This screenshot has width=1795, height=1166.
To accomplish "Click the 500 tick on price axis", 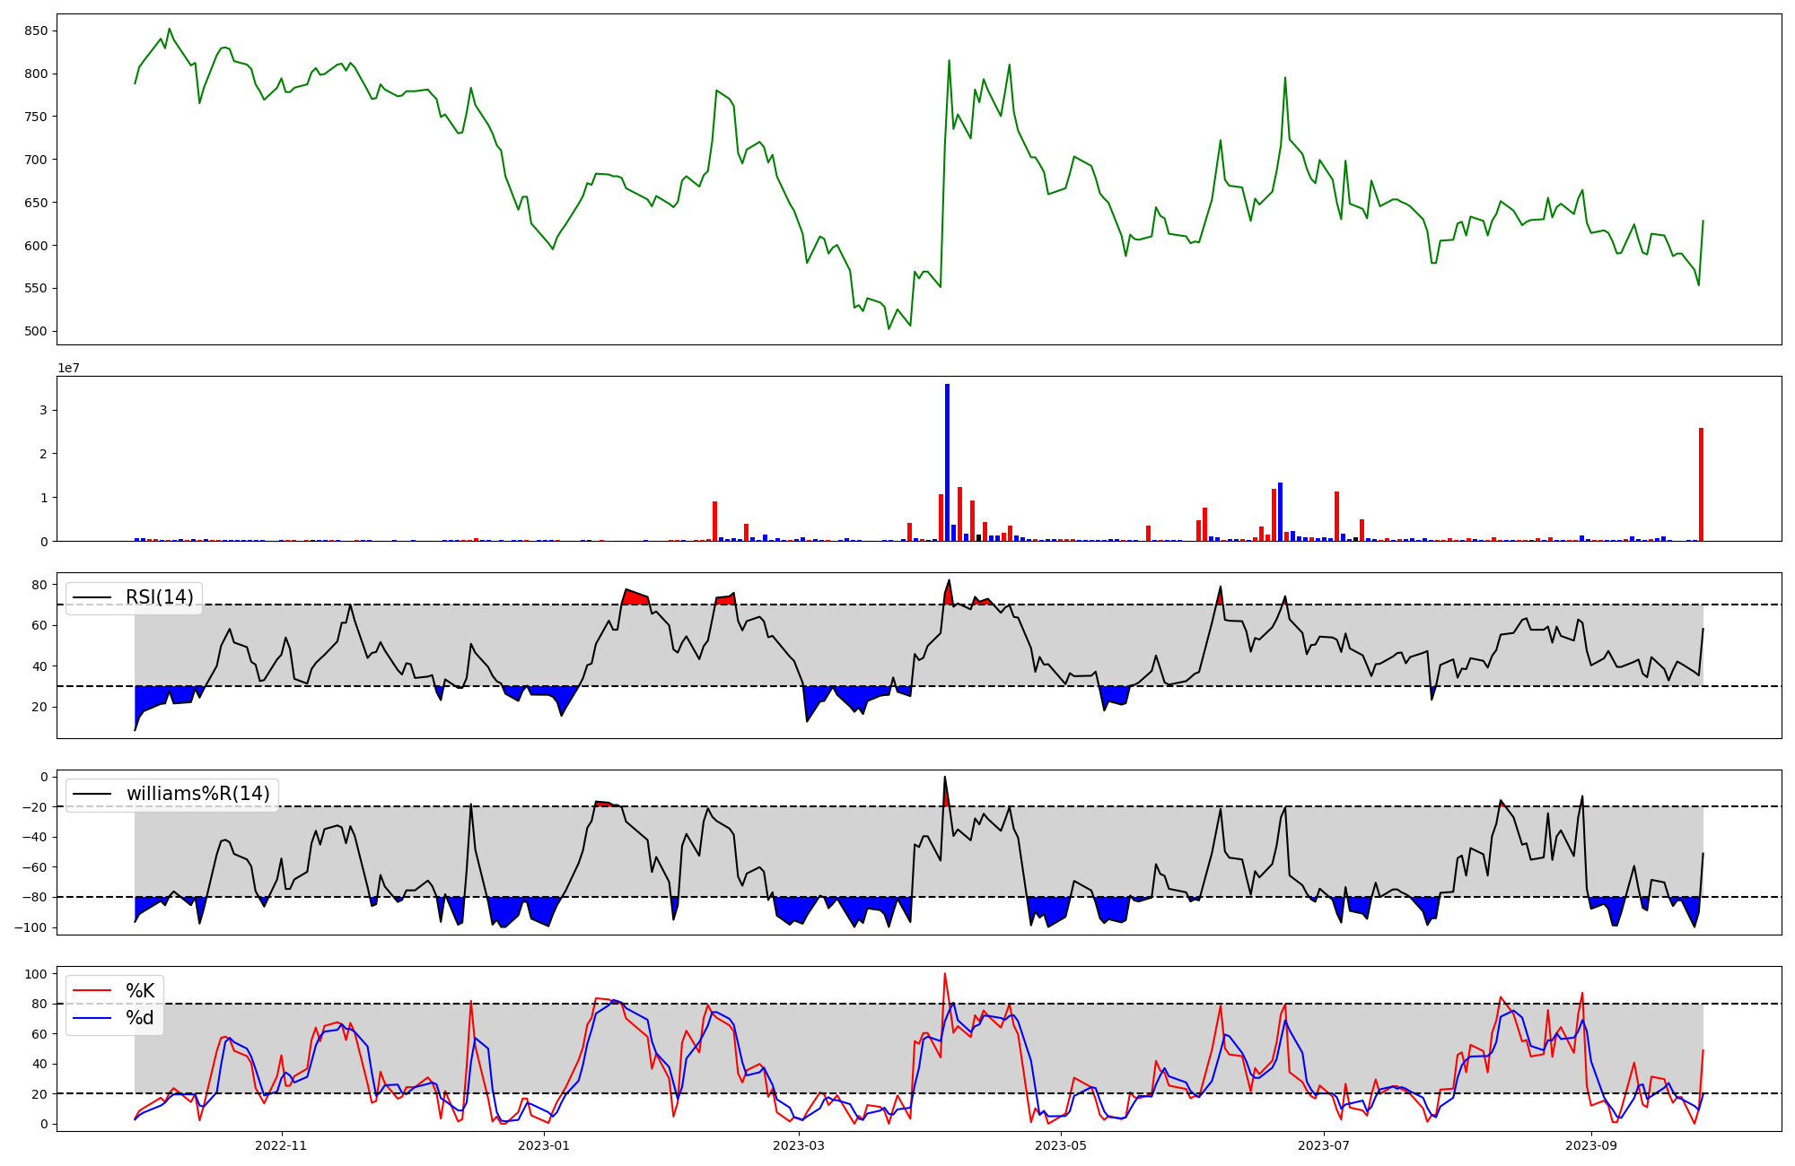I will (x=37, y=331).
